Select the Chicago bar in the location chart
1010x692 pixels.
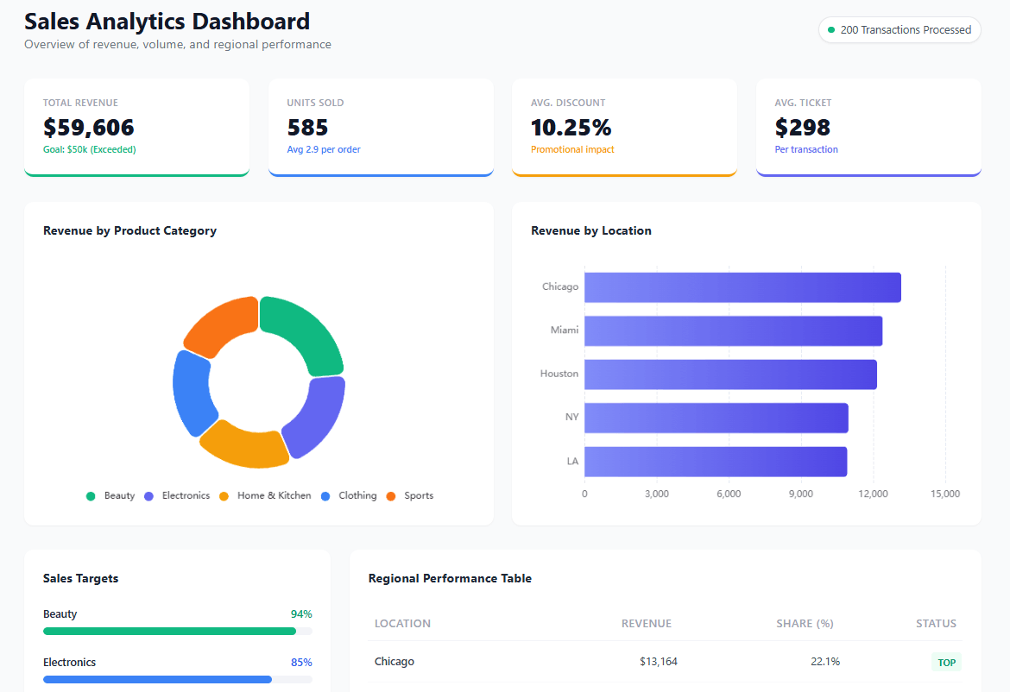click(x=742, y=286)
